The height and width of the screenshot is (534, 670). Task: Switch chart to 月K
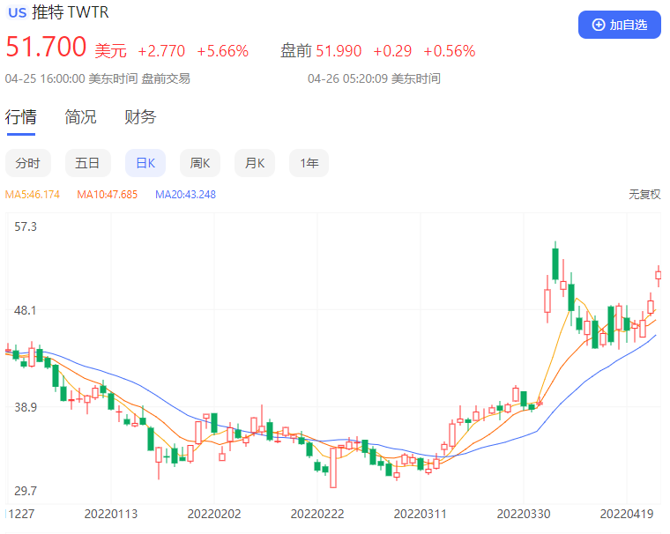tap(255, 163)
